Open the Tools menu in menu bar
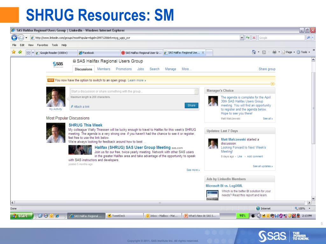The width and height of the screenshot is (326, 244). point(55,45)
